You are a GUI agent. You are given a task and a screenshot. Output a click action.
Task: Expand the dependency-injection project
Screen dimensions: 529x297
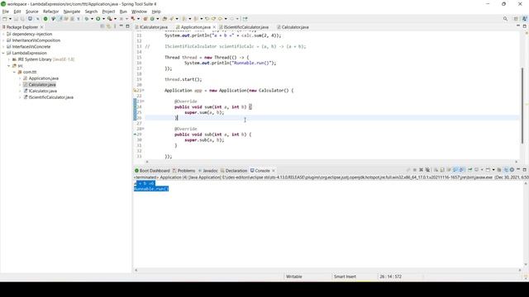tap(3, 34)
